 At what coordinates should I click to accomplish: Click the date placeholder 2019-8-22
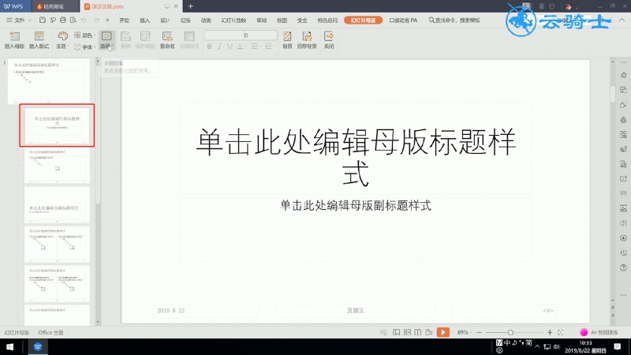point(171,311)
